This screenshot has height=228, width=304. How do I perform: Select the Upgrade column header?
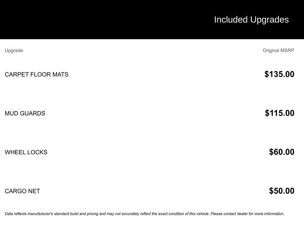(x=14, y=50)
